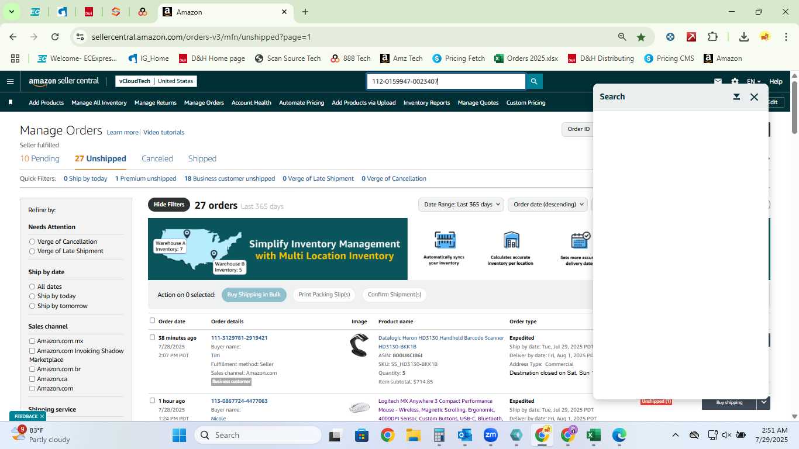Screen dimensions: 799x449
Task: Collapse the Search panel with minimize icon
Action: [x=736, y=97]
